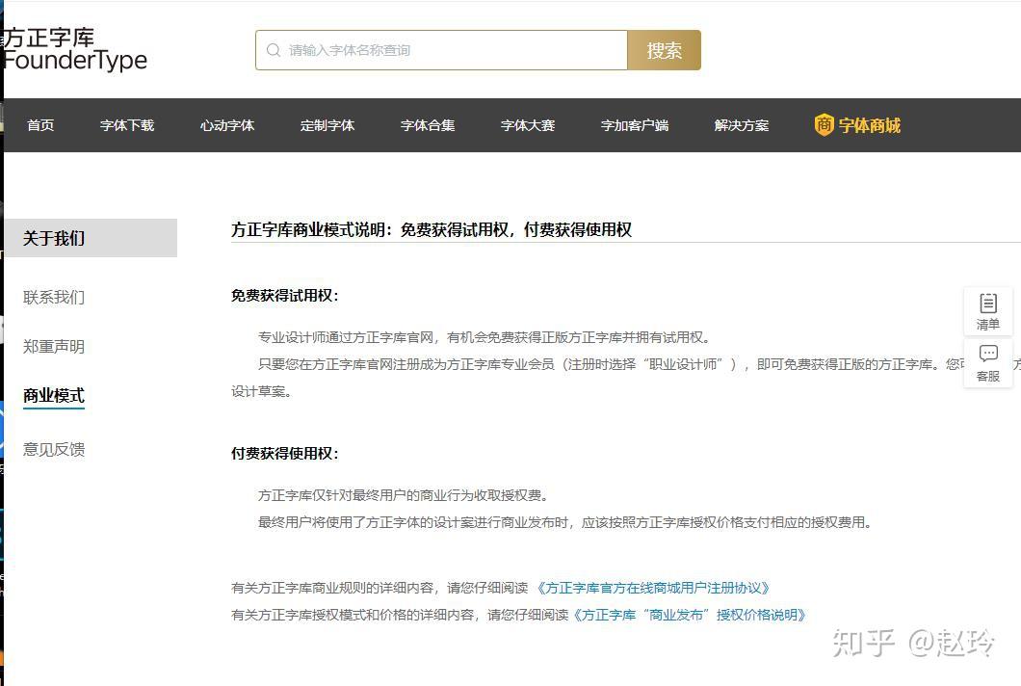Open 字体大赛 navigation item

pyautogui.click(x=528, y=125)
